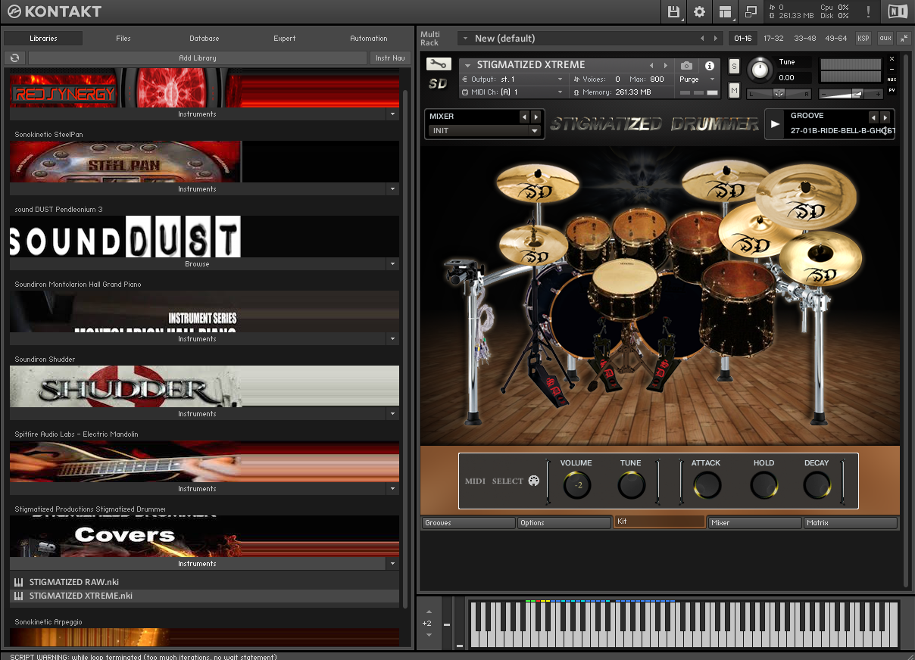
Task: Toggle the rack aux sends view
Action: [885, 38]
